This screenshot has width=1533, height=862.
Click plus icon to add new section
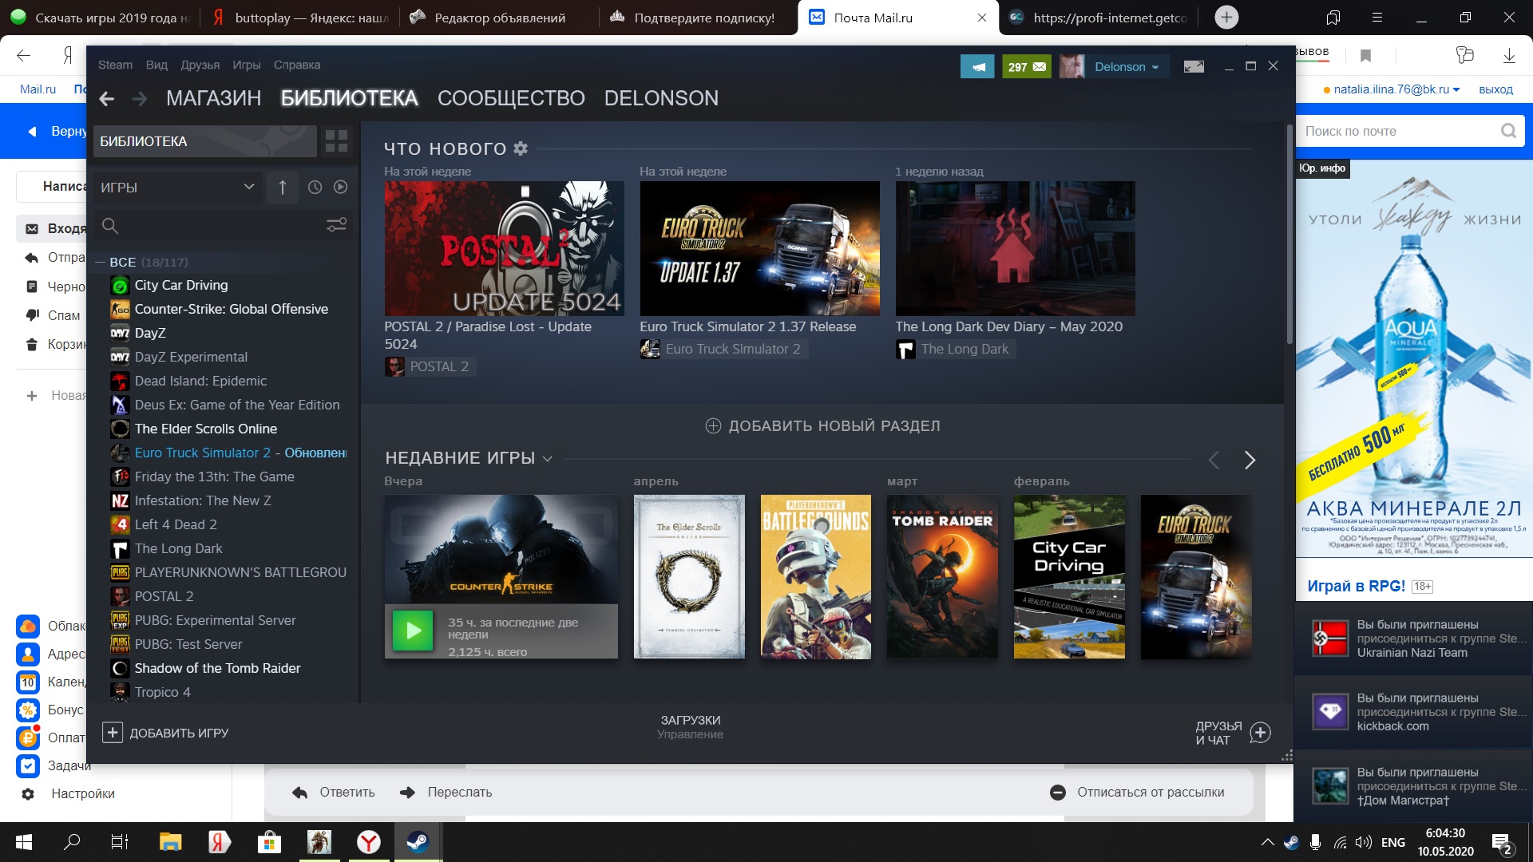(713, 426)
